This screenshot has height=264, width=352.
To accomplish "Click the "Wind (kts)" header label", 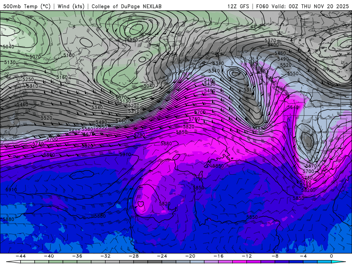I will click(x=71, y=6).
